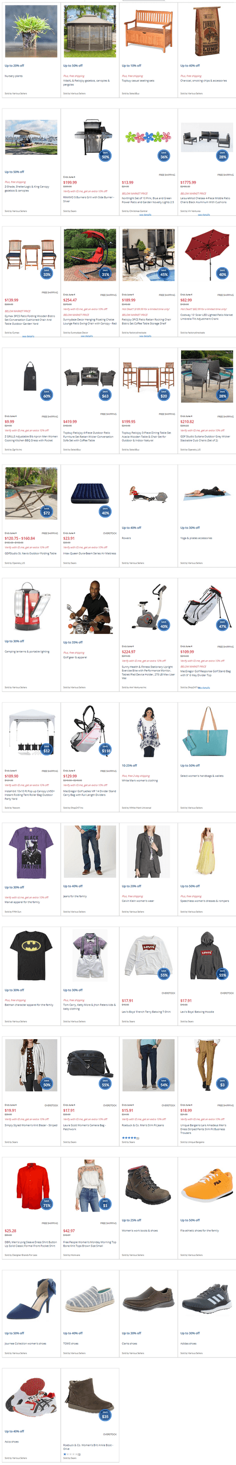The image size is (236, 1465).
Task: Click the 71% save badge on red shirt
Action: point(47,1205)
